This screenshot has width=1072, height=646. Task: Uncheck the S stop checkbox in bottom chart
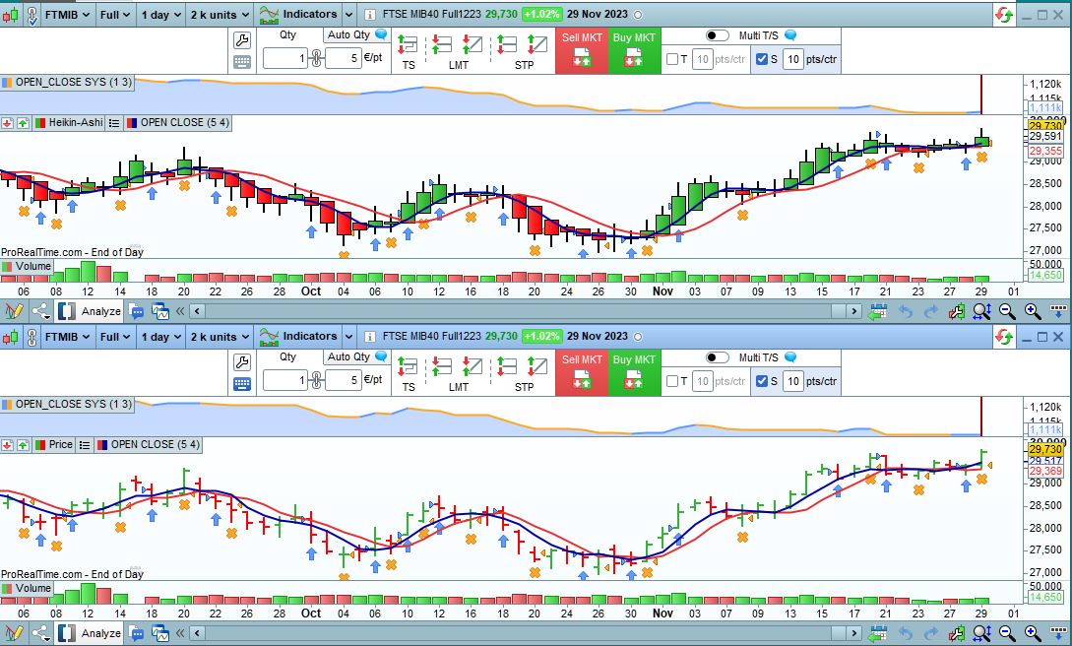click(x=762, y=381)
